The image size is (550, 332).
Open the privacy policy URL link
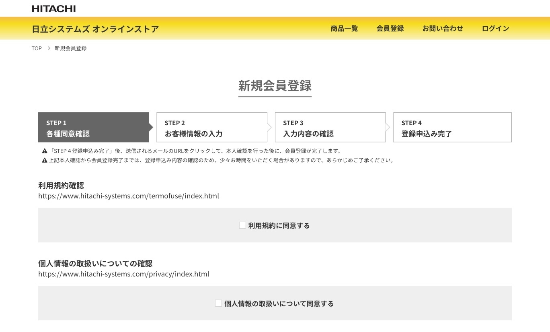[x=123, y=274]
